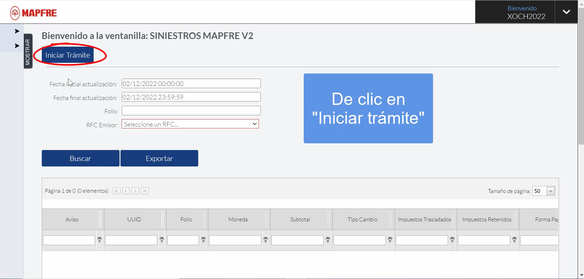Viewport: 584px width, 279px height.
Task: Open filter icon for Folio column
Action: (203, 240)
